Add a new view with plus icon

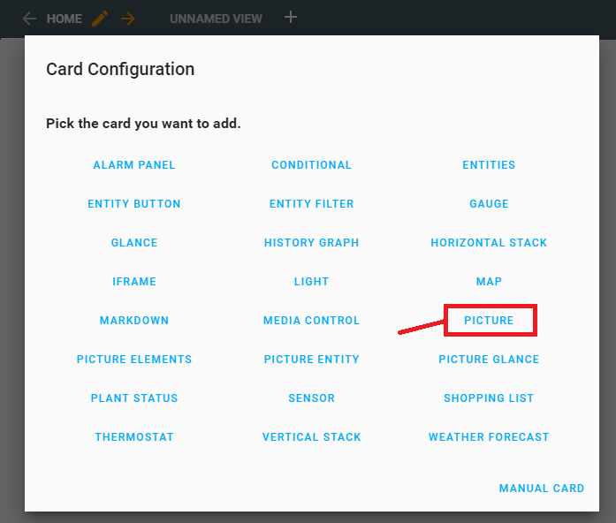(x=291, y=18)
